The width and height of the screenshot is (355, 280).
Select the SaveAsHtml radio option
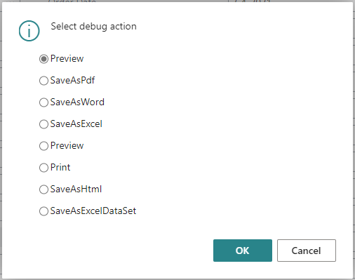click(43, 189)
